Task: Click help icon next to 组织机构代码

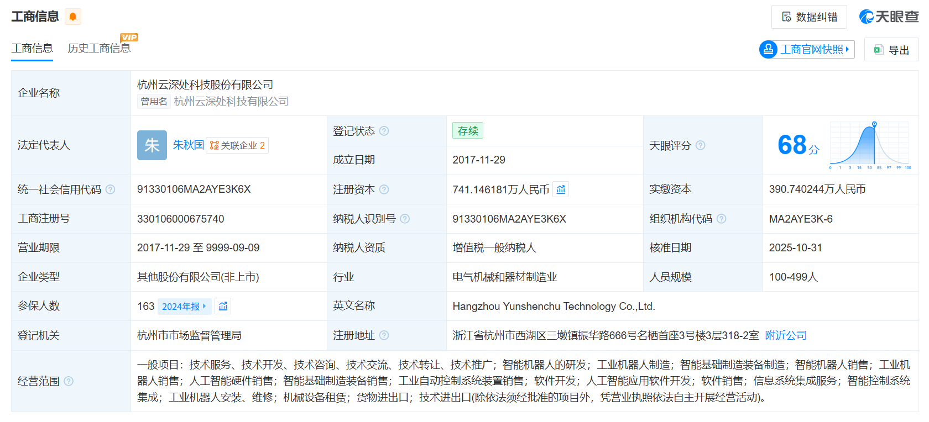Action: click(721, 219)
